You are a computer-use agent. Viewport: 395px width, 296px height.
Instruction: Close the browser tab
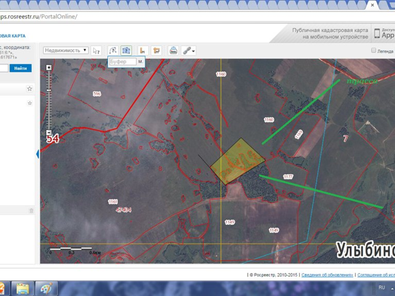372,5
